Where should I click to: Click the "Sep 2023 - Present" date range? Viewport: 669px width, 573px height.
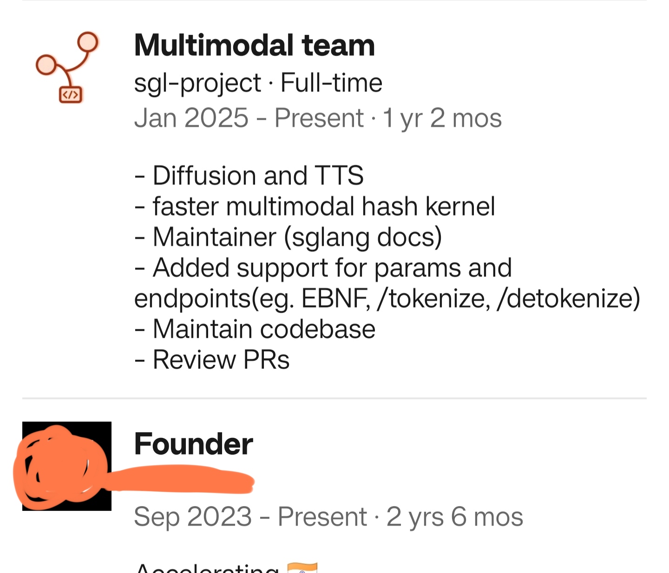250,516
